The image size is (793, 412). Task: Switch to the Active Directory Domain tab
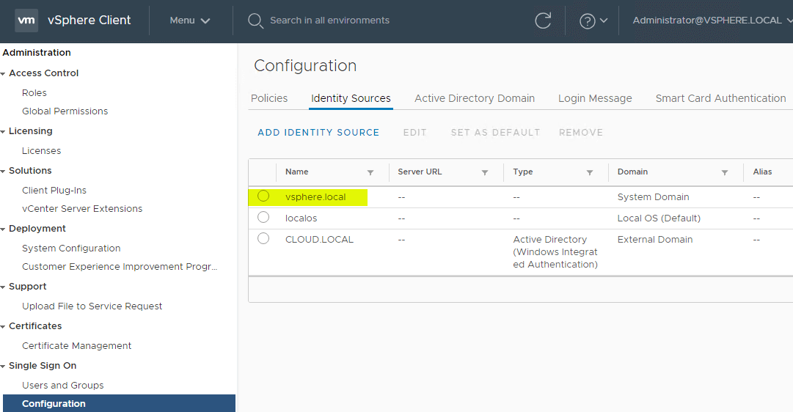pyautogui.click(x=475, y=98)
